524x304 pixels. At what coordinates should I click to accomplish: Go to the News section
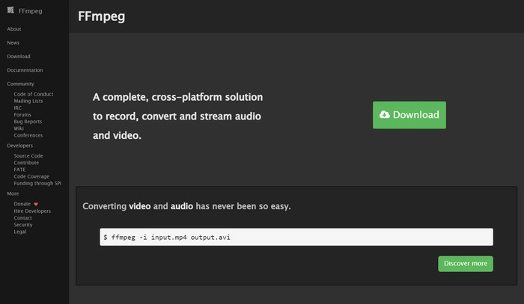coord(13,43)
